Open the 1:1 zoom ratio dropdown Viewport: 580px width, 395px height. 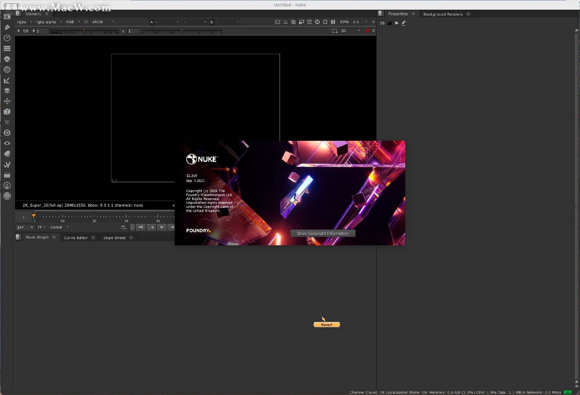[360, 22]
